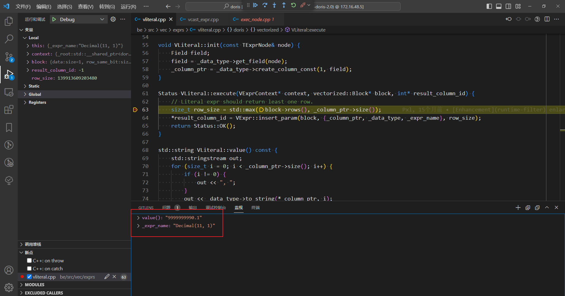Disable the vliteral.cpp line 63 breakpoint

tap(29, 277)
